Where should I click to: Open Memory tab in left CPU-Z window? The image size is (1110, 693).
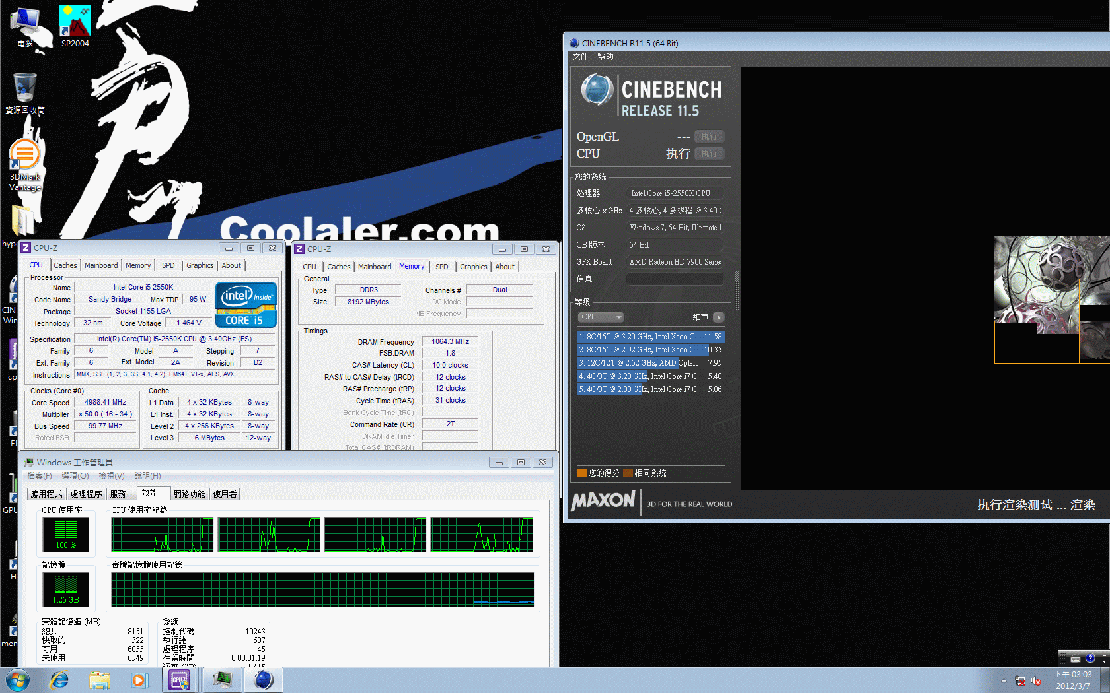pos(138,265)
